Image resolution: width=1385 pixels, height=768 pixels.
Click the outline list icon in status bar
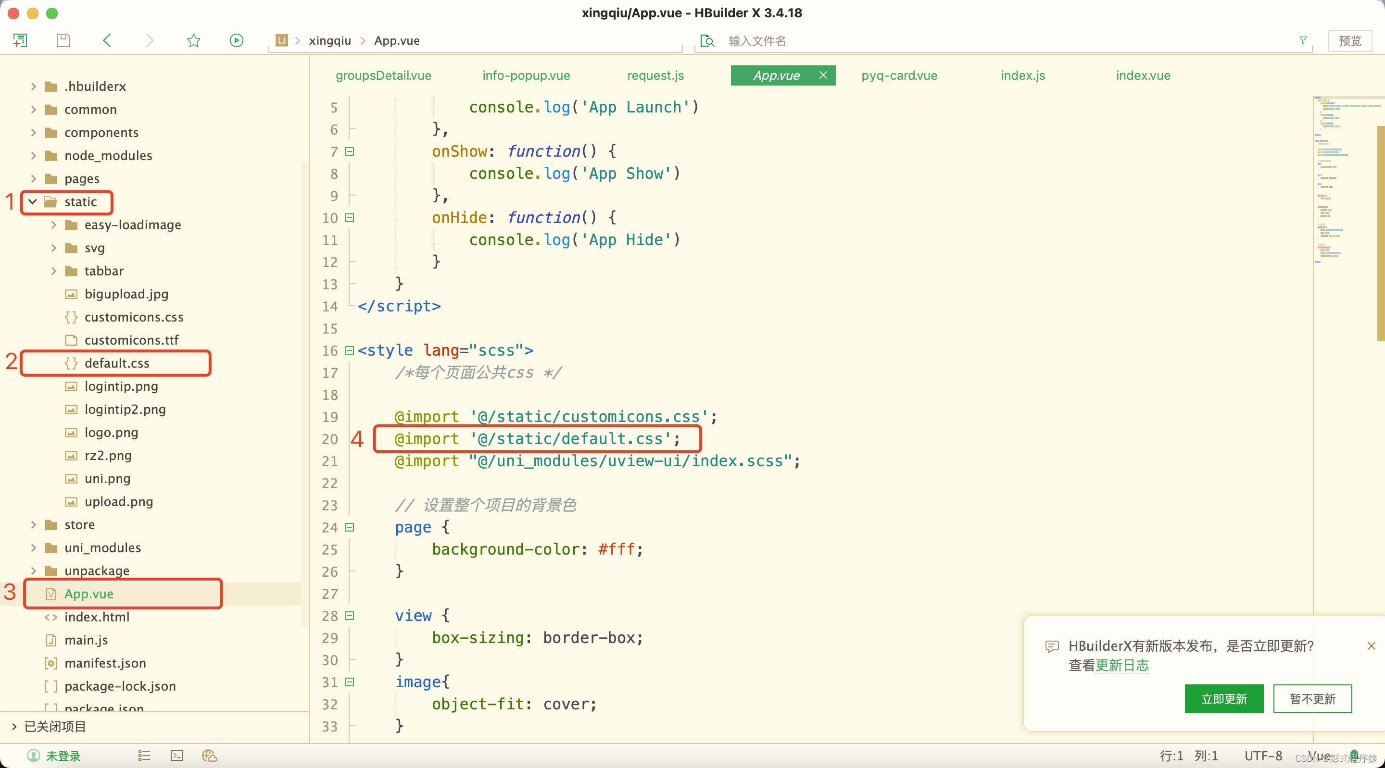pyautogui.click(x=144, y=756)
